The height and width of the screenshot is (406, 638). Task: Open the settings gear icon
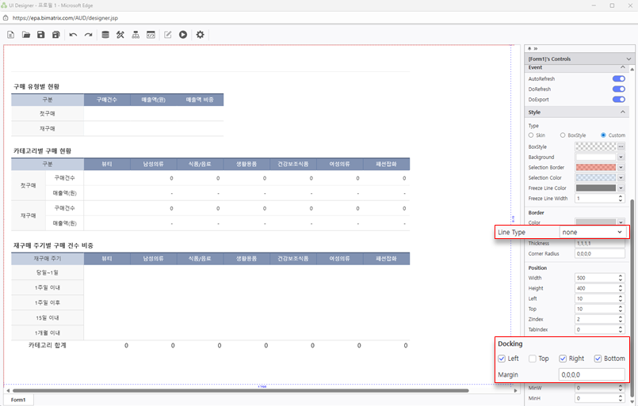point(201,35)
